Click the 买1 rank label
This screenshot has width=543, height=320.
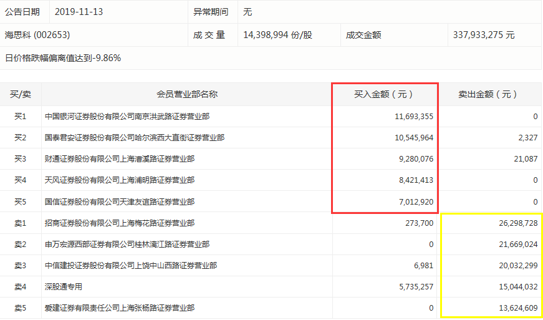pos(20,117)
